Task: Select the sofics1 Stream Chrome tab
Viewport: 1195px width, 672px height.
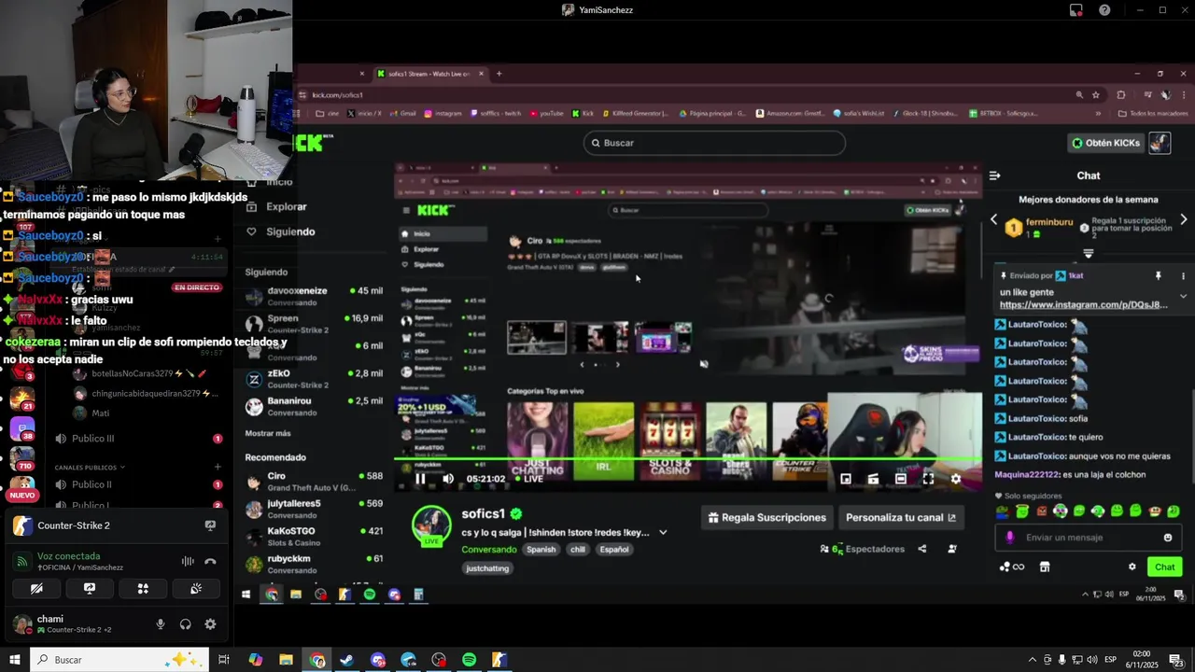Action: (429, 74)
